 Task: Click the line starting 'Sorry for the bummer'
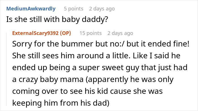click(x=101, y=44)
